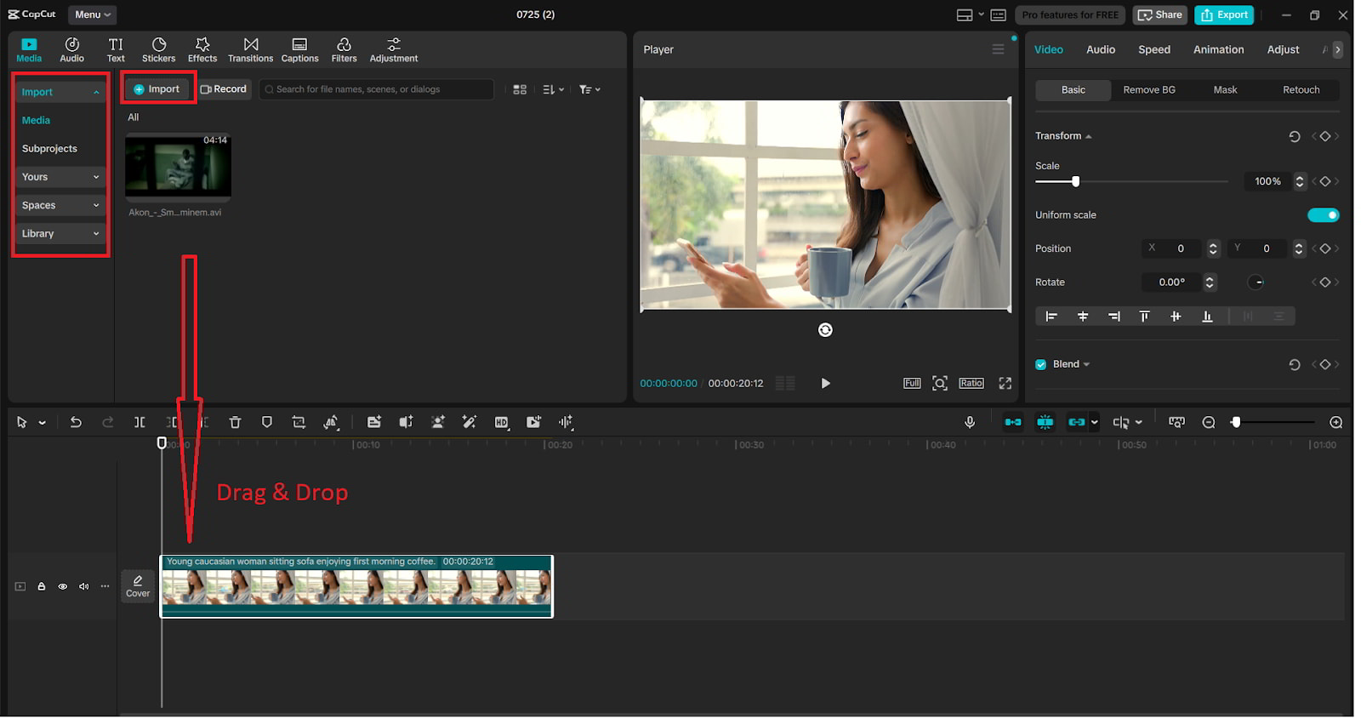This screenshot has height=719, width=1361.
Task: Expand the Yours section
Action: (x=61, y=177)
